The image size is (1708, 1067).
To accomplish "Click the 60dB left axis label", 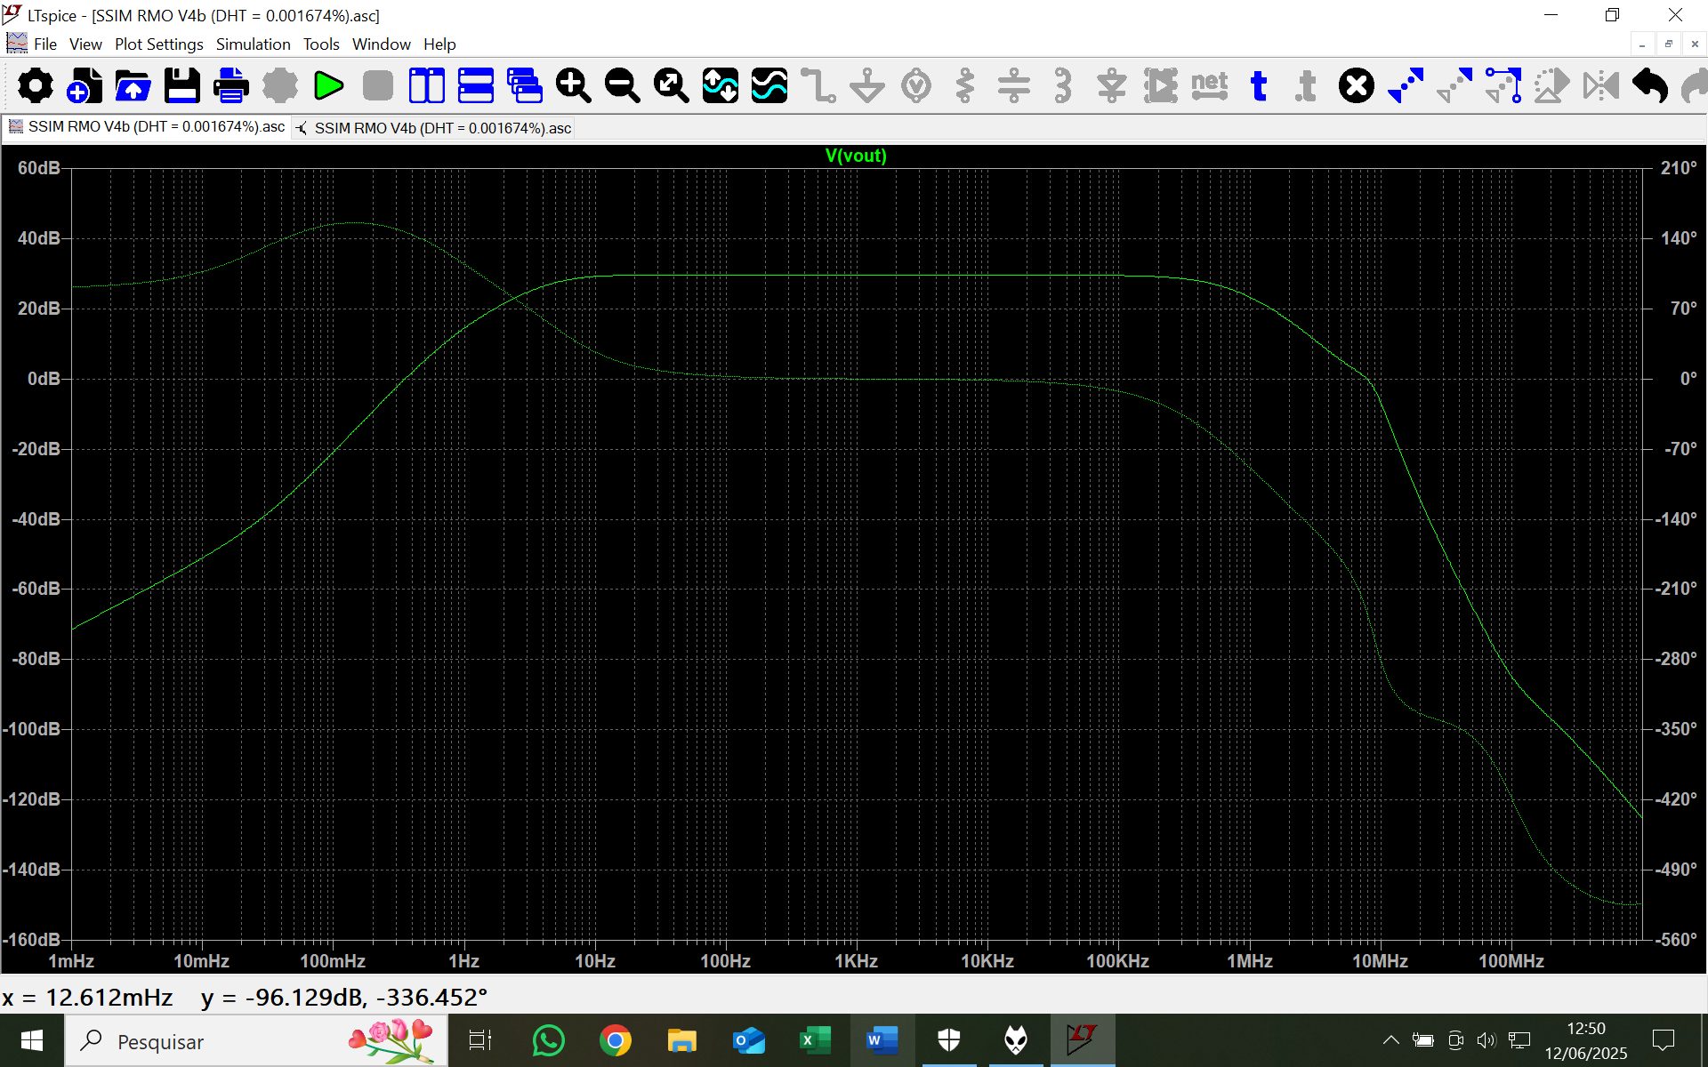I will pos(38,168).
